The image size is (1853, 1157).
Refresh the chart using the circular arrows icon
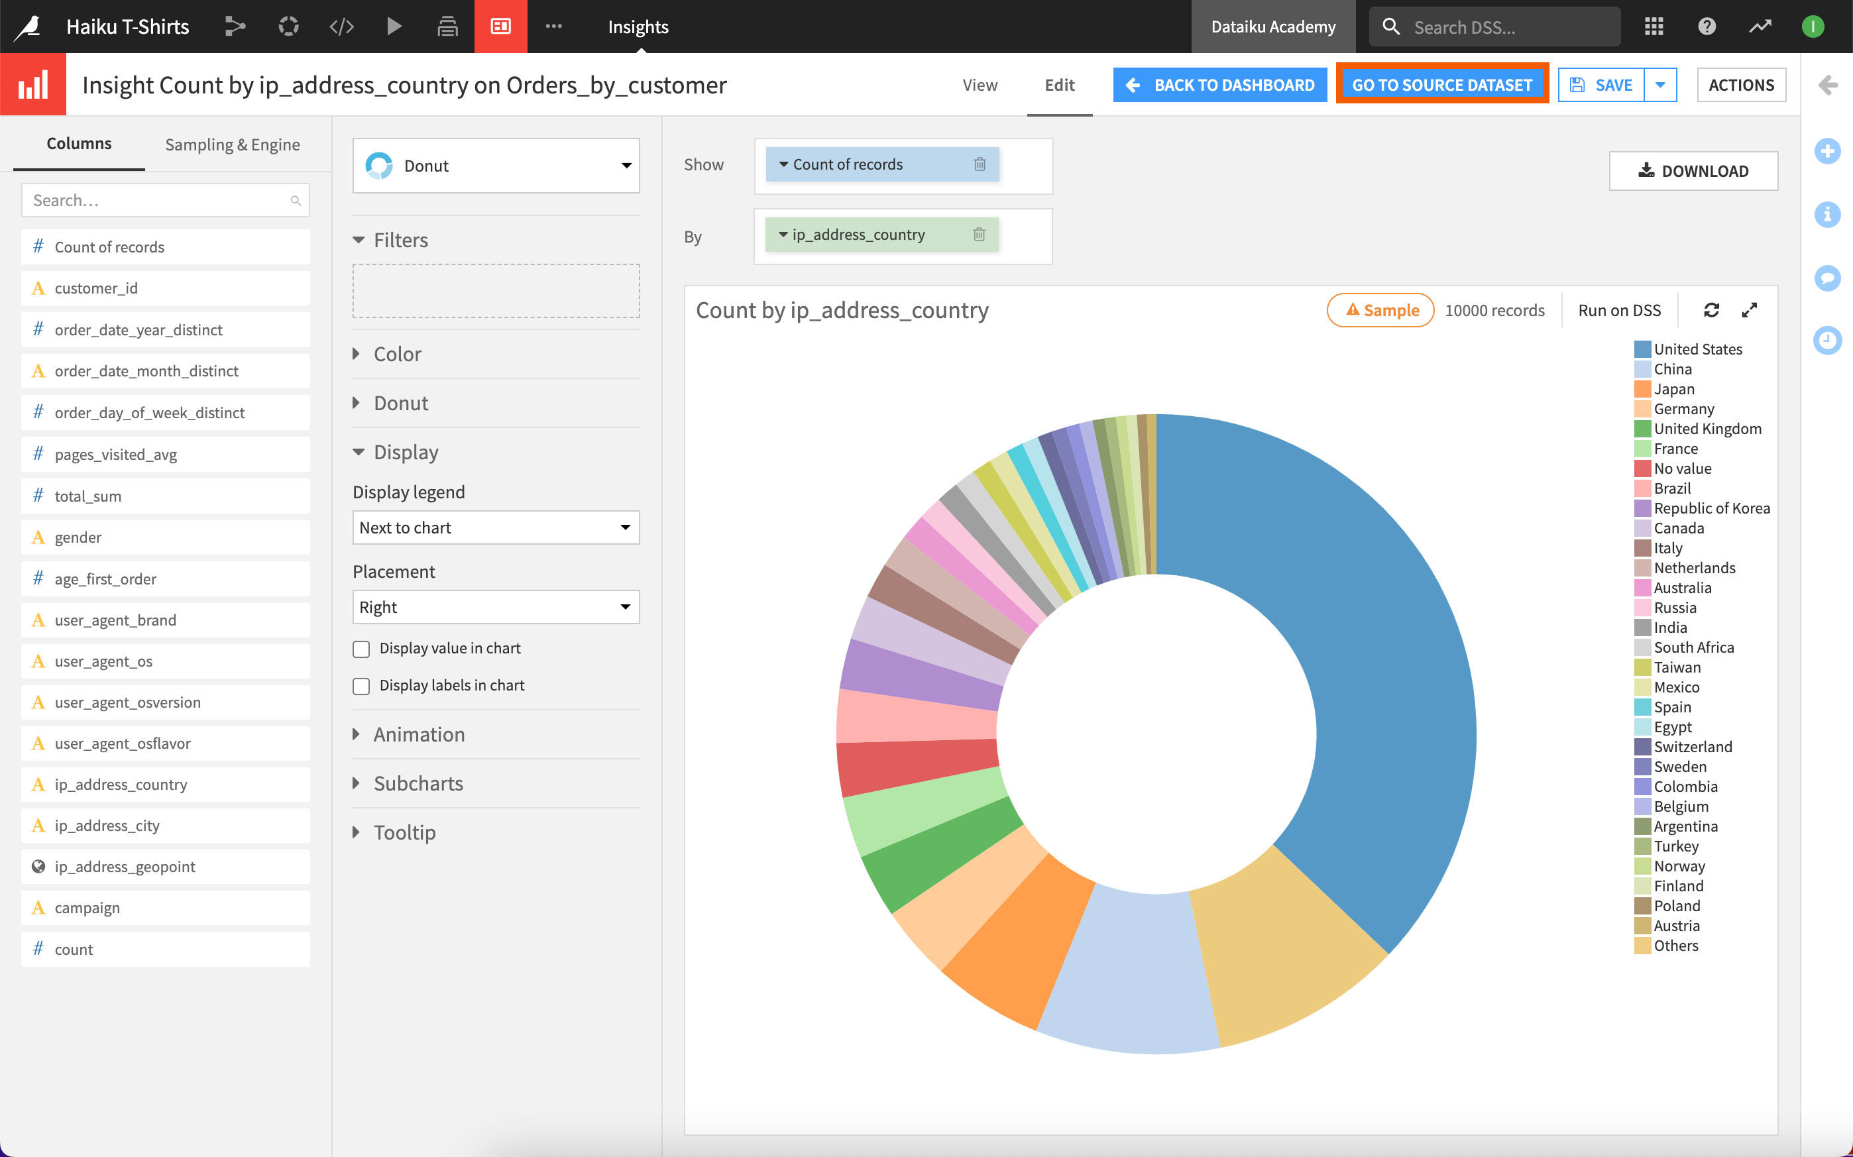point(1711,310)
